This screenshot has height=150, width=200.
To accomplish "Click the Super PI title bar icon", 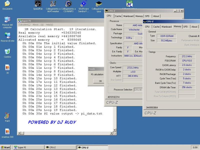I will [x=19, y=21].
